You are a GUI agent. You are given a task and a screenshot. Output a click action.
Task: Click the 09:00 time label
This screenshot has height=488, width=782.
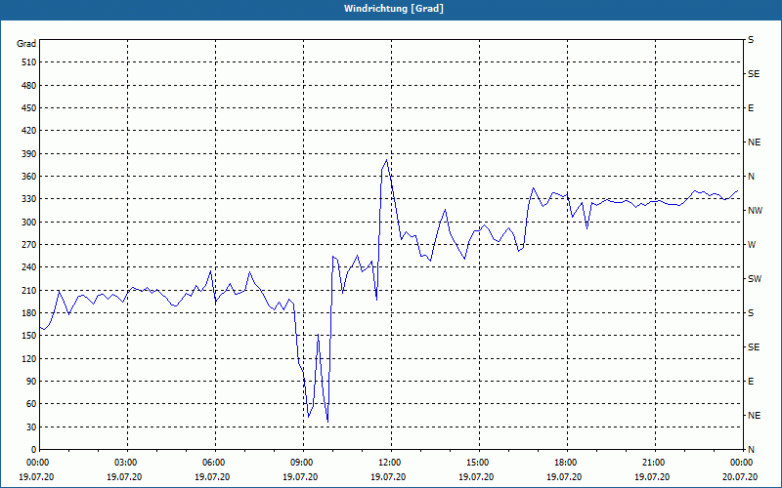tap(303, 463)
